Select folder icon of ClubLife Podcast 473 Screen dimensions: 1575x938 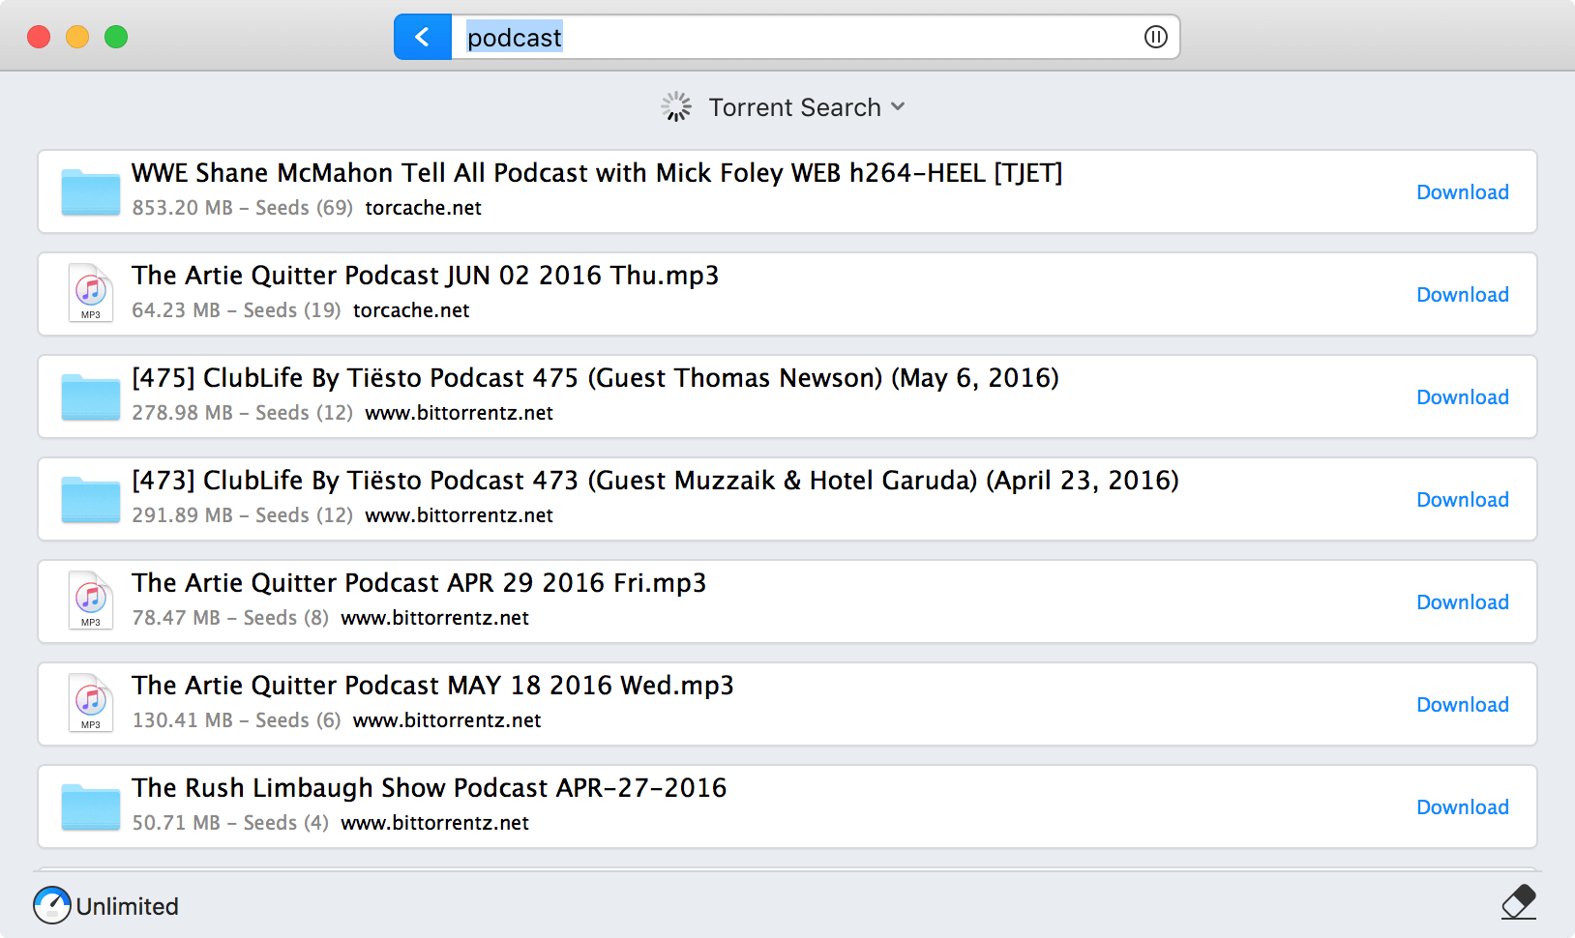pos(90,499)
